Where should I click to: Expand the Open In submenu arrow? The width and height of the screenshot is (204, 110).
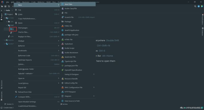pos(59,78)
